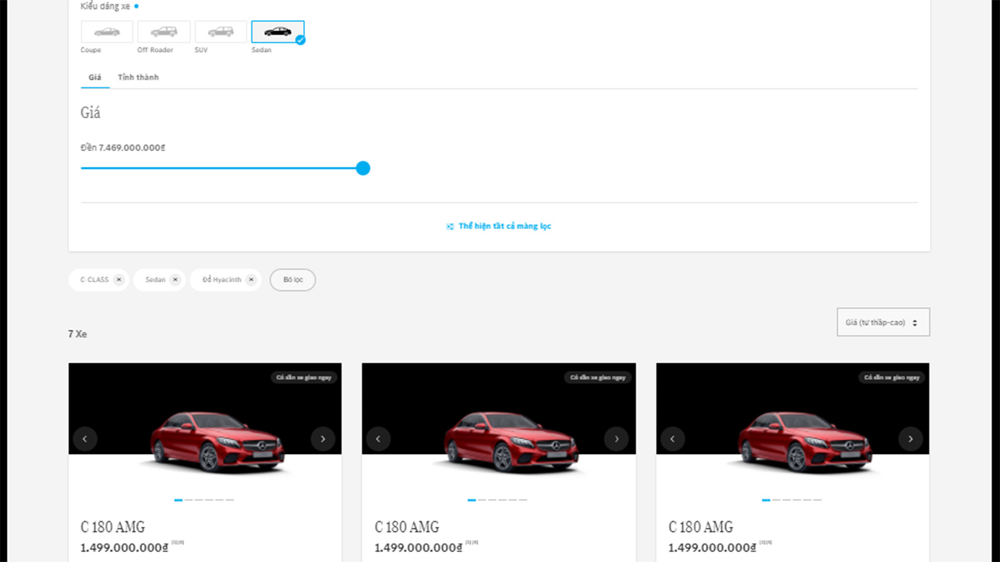
Task: Show next image on second C 180 AMG card
Action: pos(616,439)
